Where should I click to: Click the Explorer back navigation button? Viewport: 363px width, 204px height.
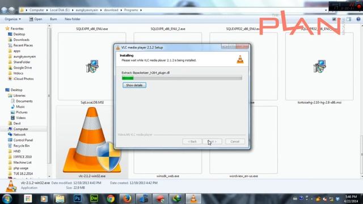click(4, 10)
